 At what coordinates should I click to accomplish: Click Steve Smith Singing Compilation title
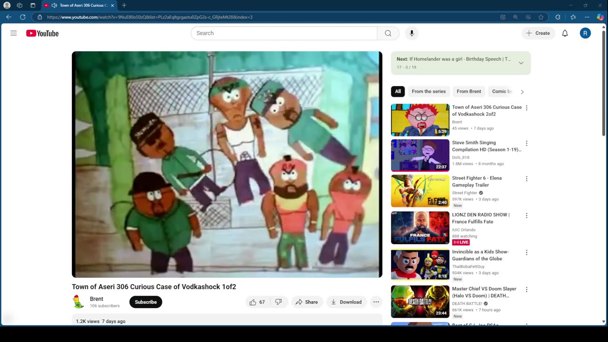click(x=486, y=146)
